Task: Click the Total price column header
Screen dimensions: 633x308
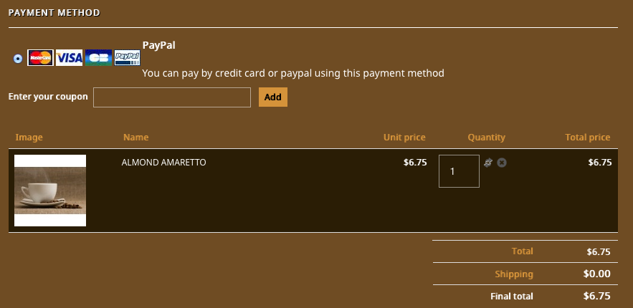Action: point(588,138)
